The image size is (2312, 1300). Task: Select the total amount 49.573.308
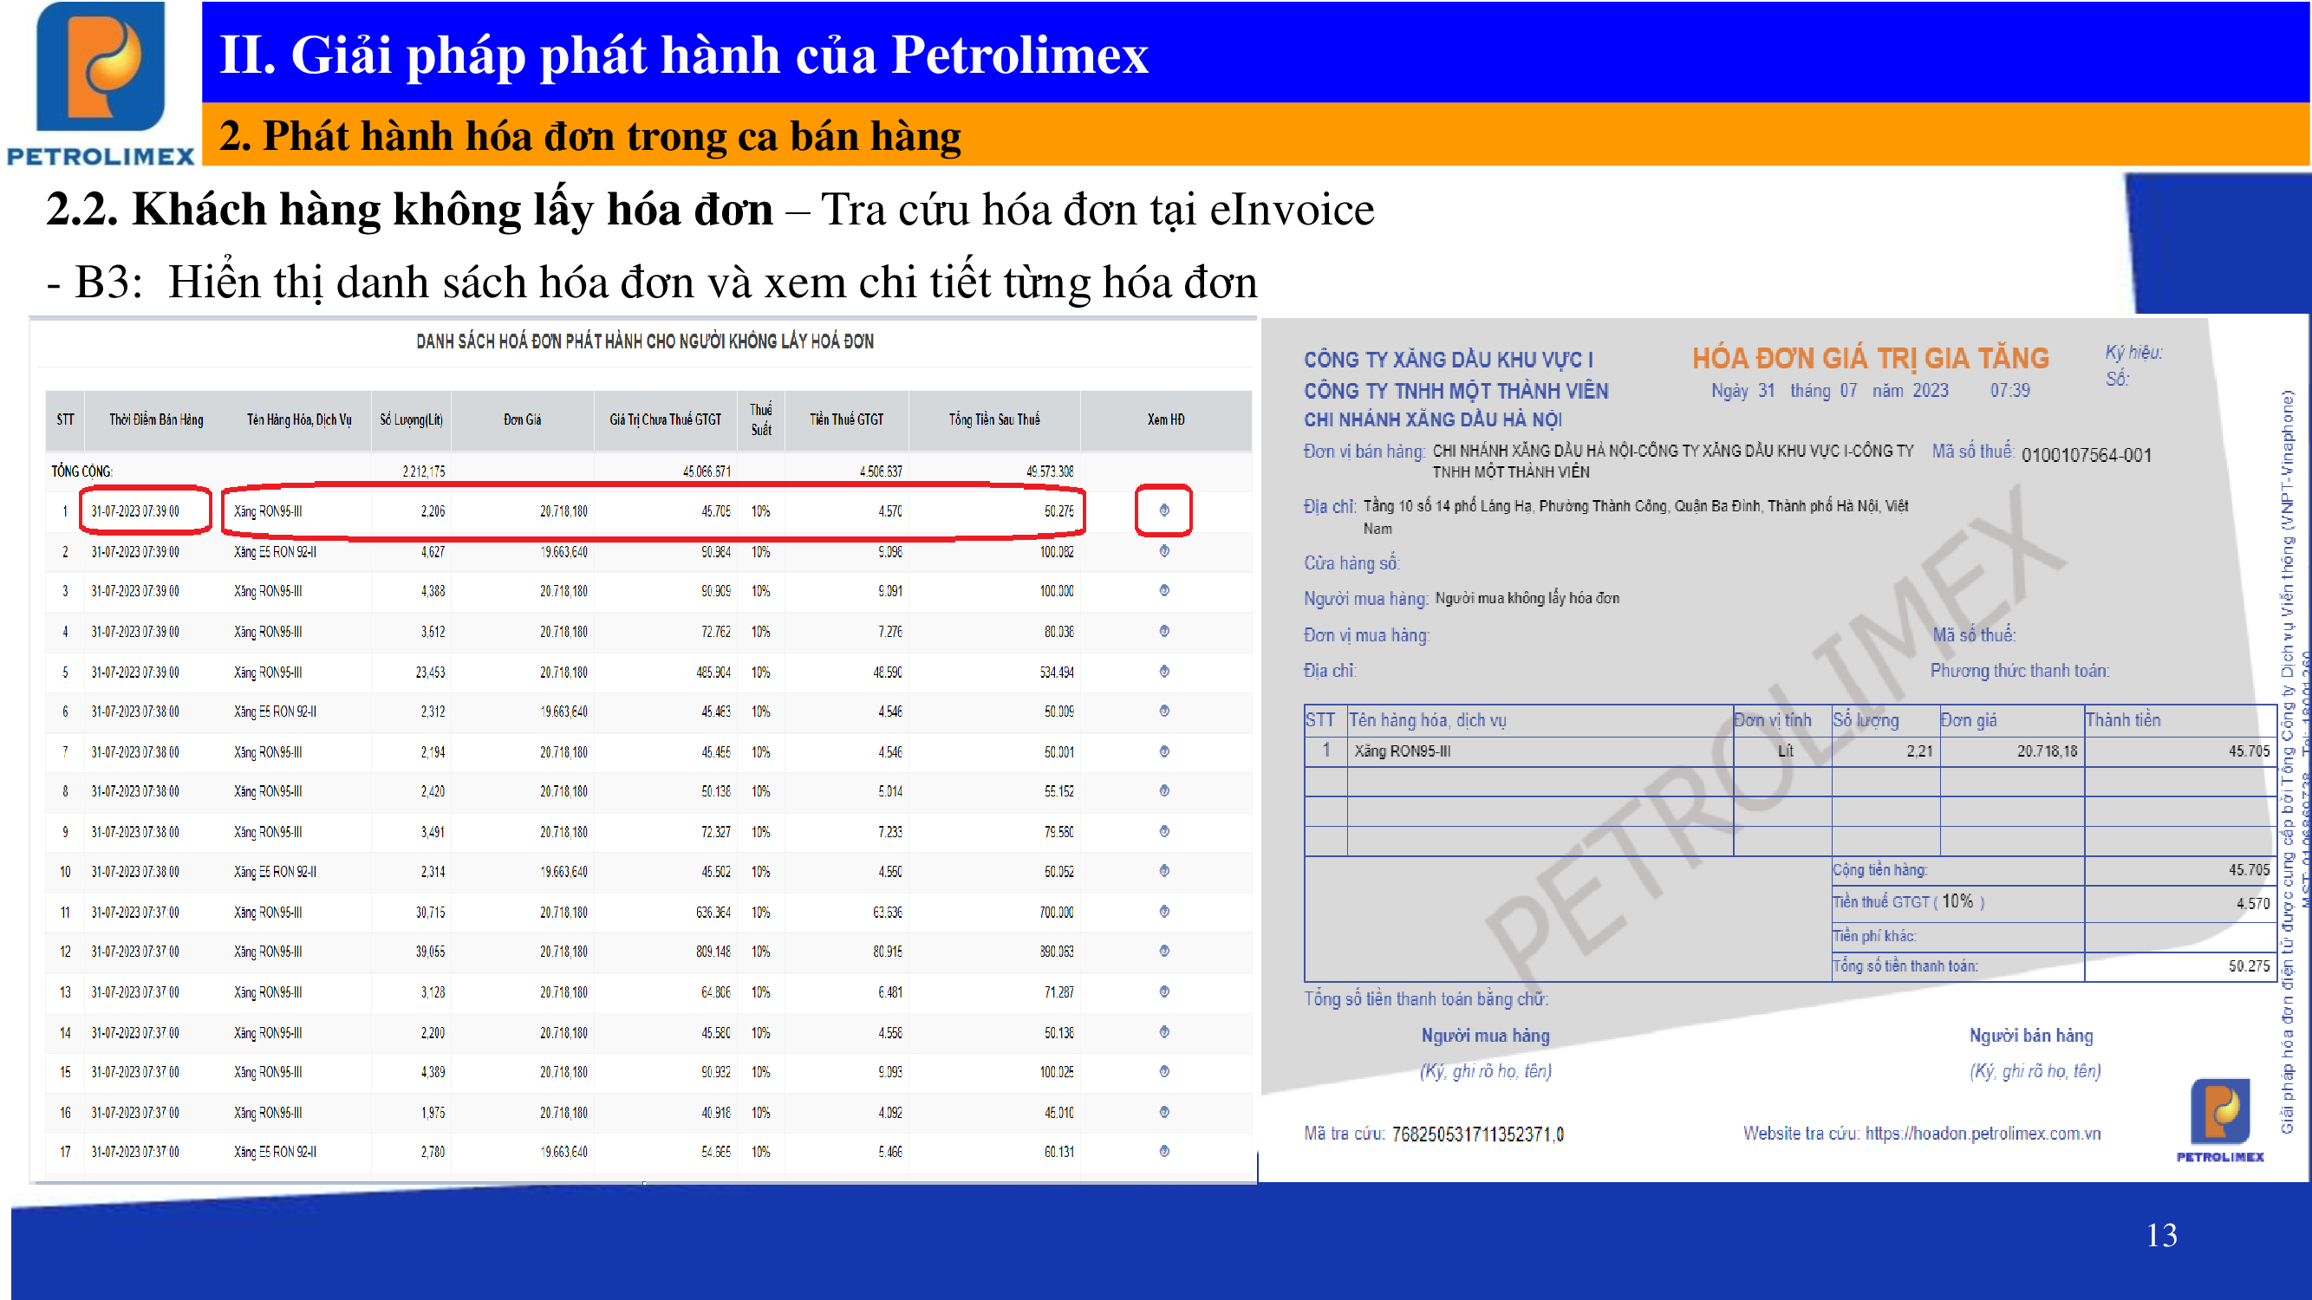tap(1050, 471)
